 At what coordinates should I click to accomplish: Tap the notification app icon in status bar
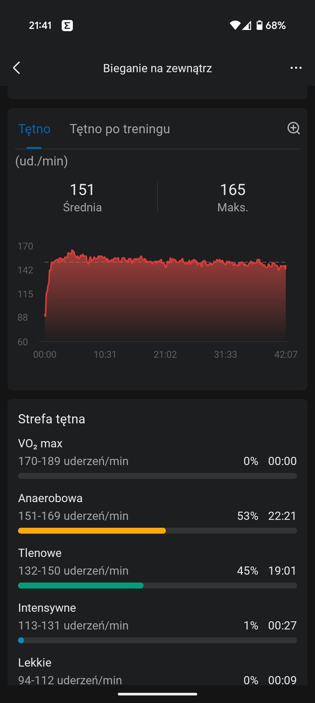click(67, 25)
